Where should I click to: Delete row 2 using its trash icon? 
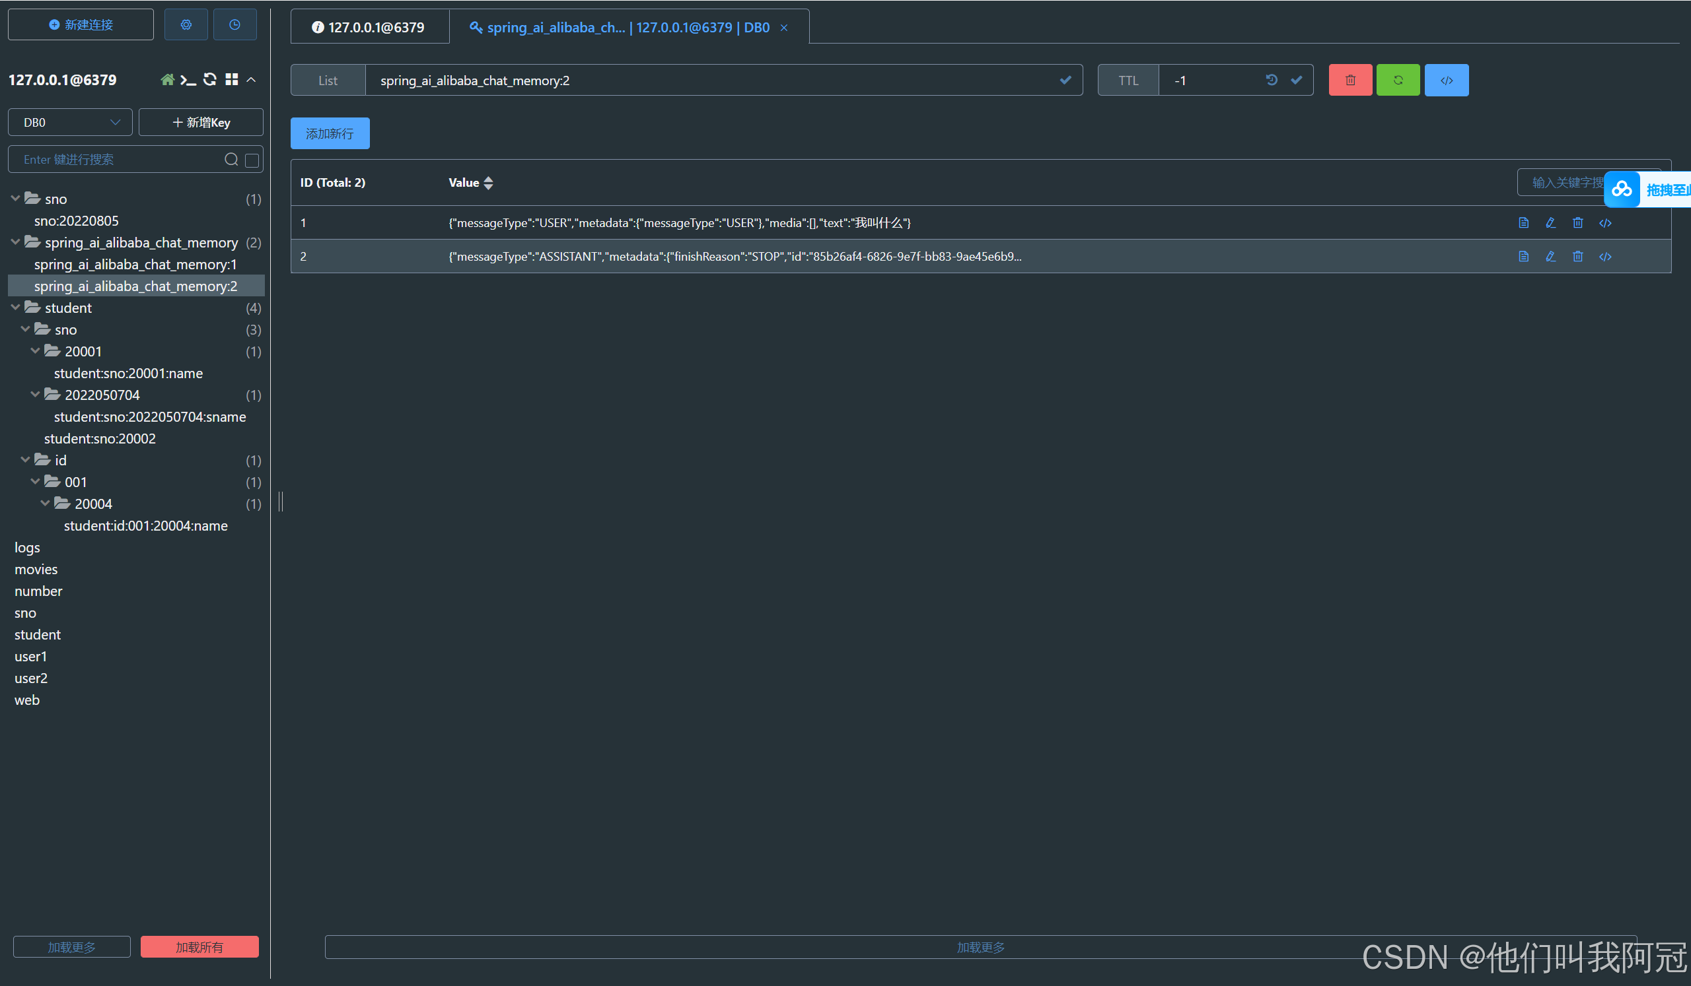click(x=1577, y=257)
